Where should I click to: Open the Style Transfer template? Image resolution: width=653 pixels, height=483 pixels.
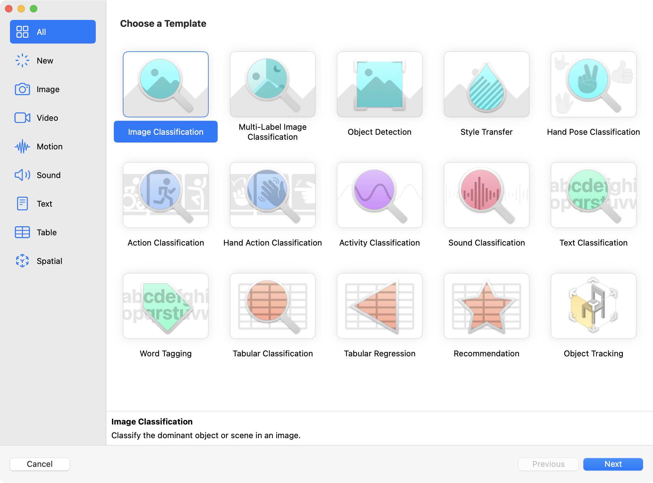[x=486, y=84]
